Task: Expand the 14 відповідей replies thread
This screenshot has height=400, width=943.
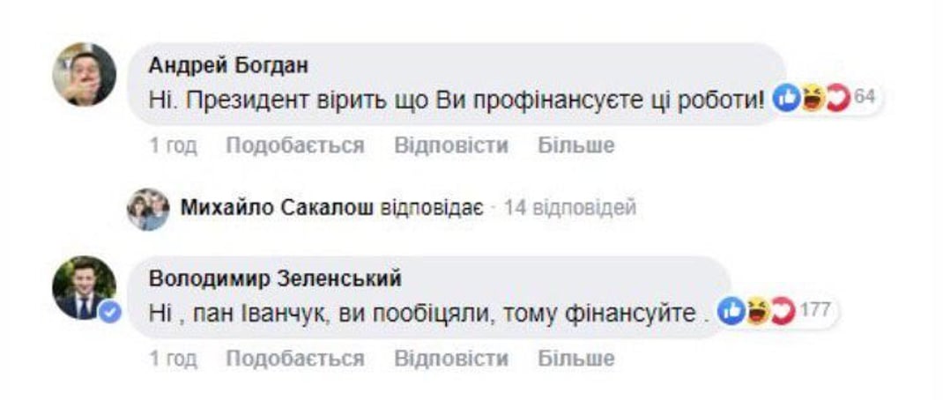Action: tap(573, 209)
